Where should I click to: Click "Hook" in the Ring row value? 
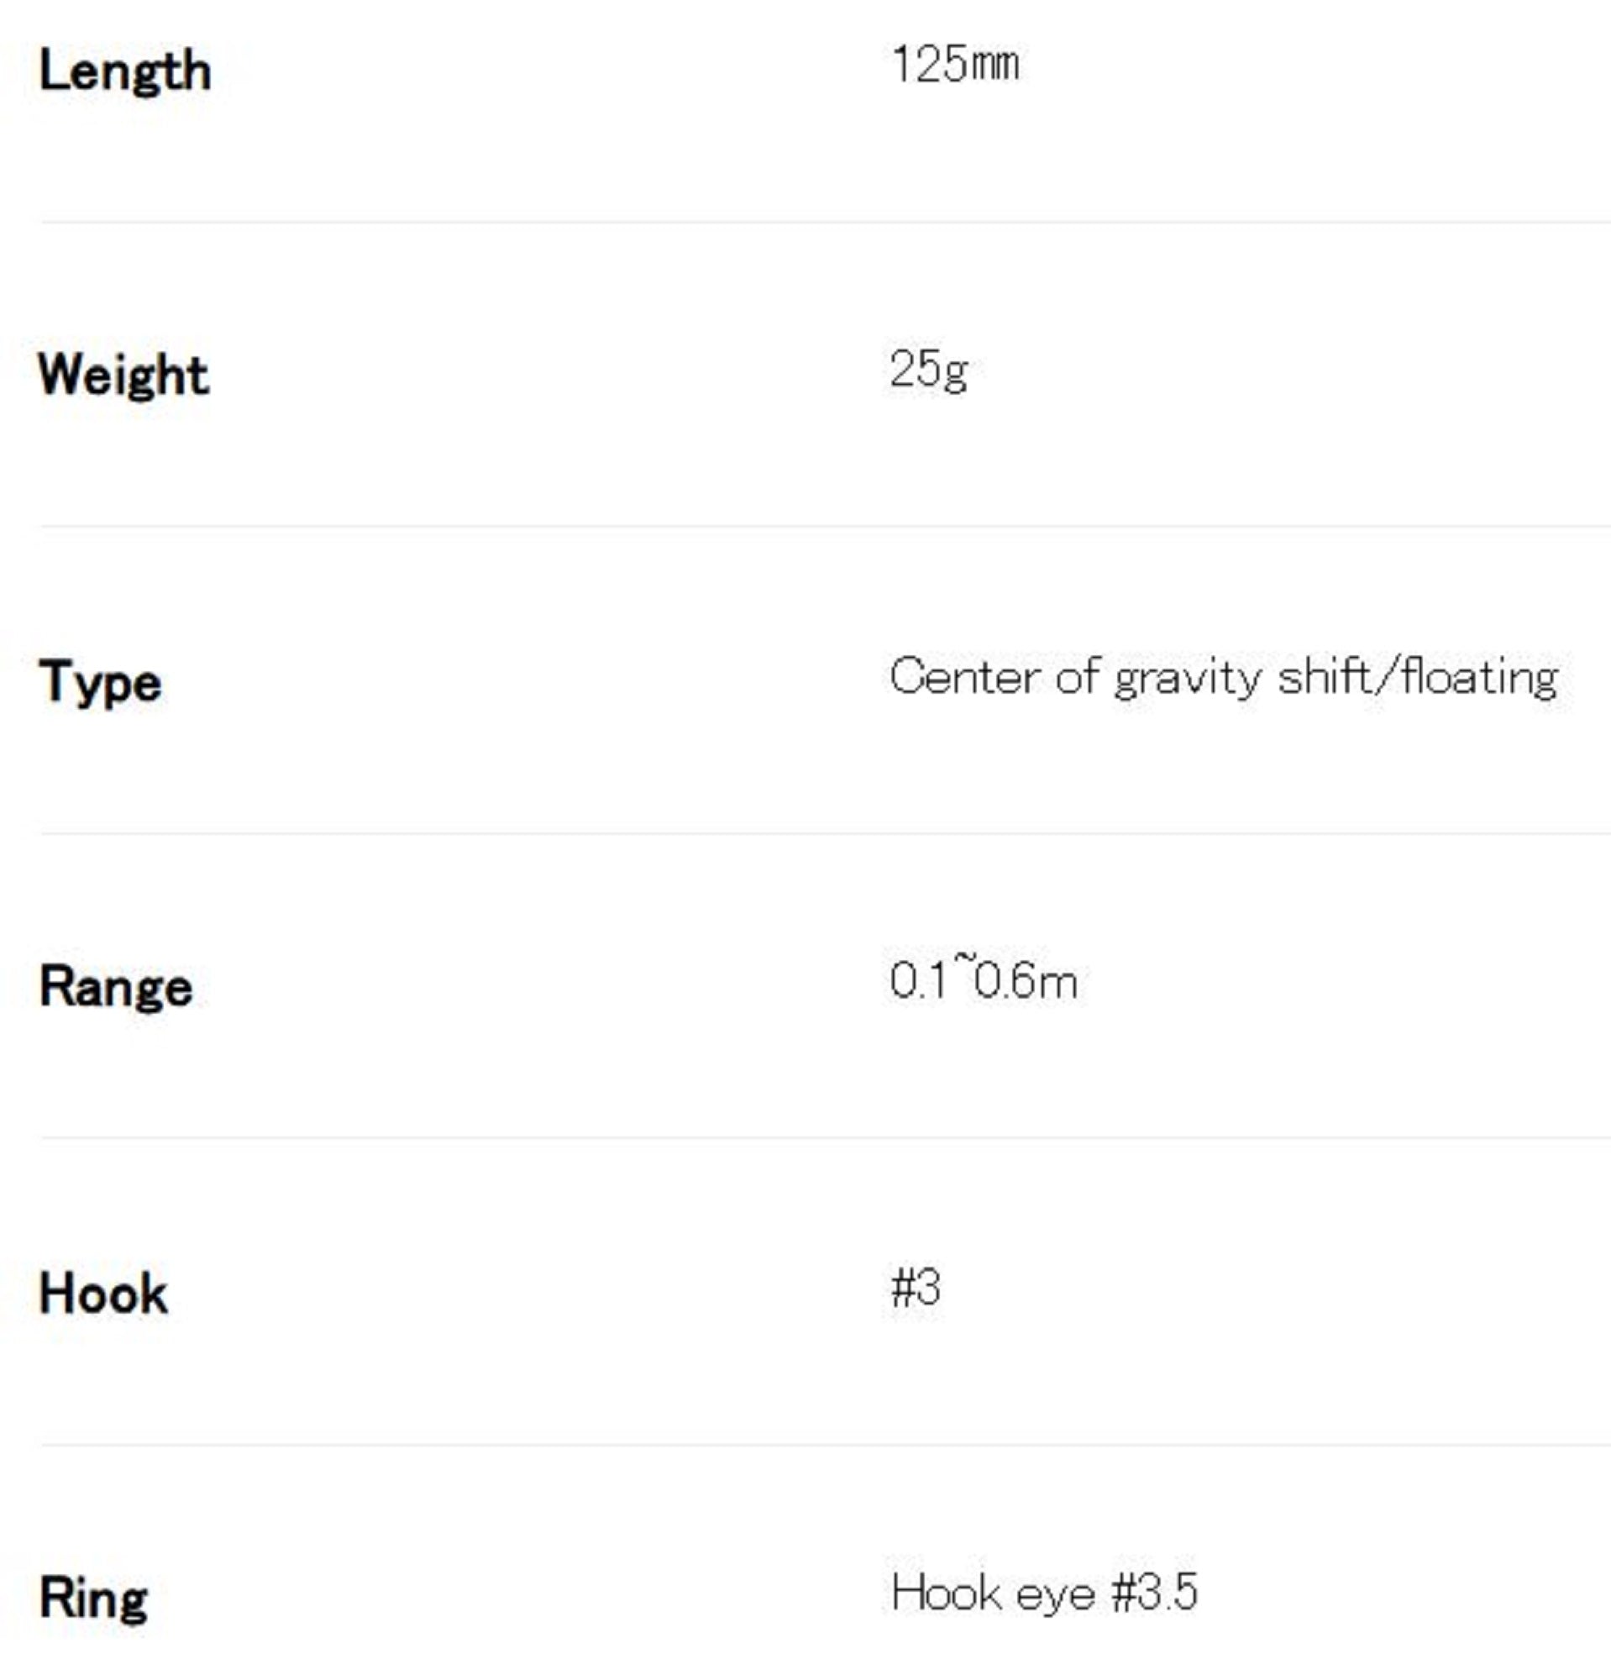point(946,1593)
